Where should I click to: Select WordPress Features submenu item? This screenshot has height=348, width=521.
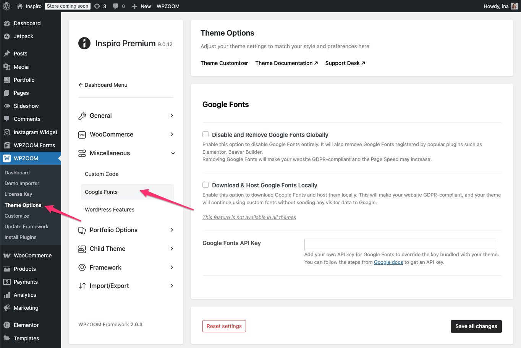click(x=110, y=210)
